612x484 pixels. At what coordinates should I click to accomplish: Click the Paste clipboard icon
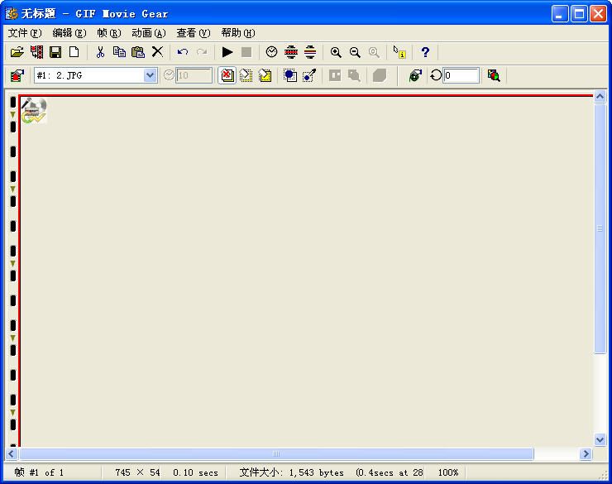(x=138, y=52)
